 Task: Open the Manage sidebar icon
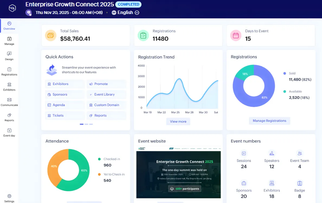9,39
